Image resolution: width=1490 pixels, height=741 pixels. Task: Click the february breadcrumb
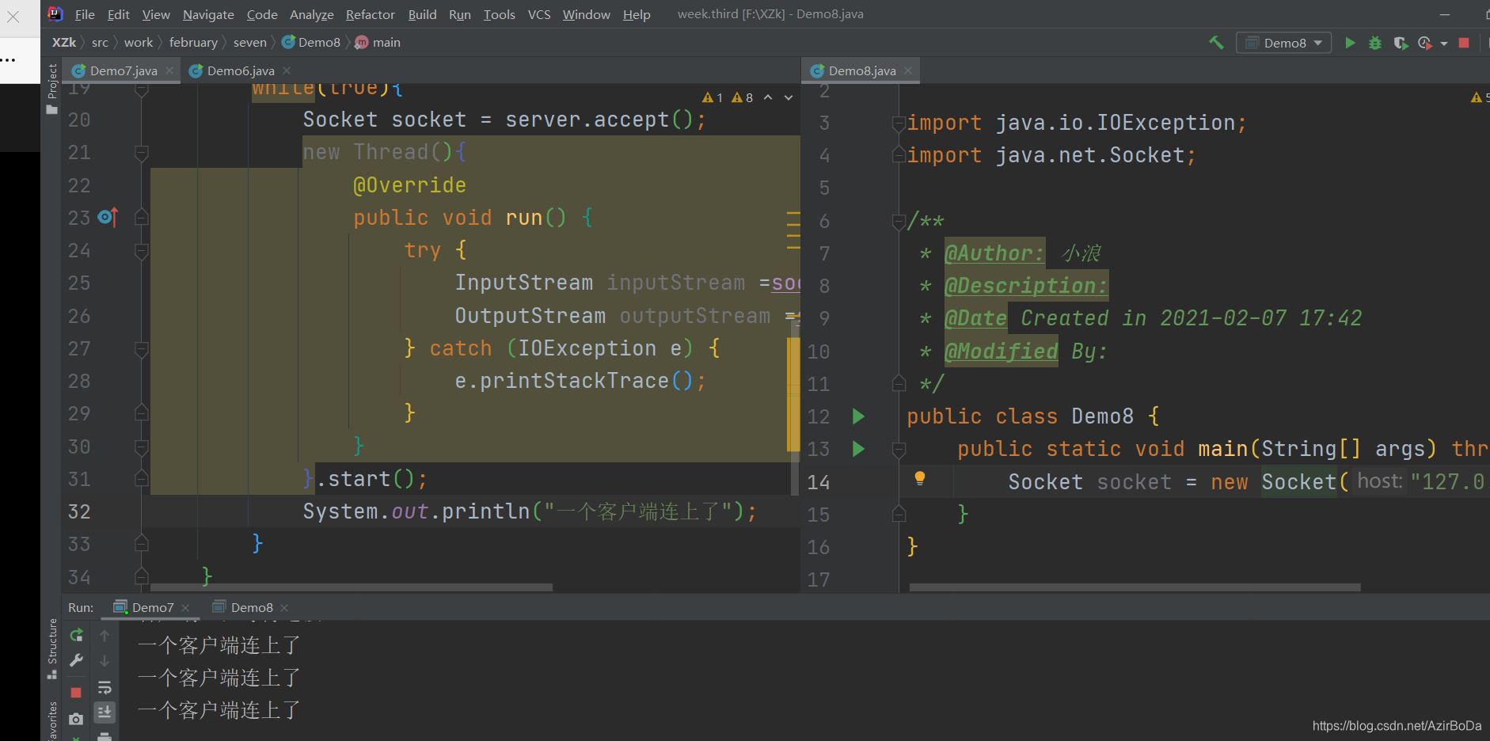(193, 43)
